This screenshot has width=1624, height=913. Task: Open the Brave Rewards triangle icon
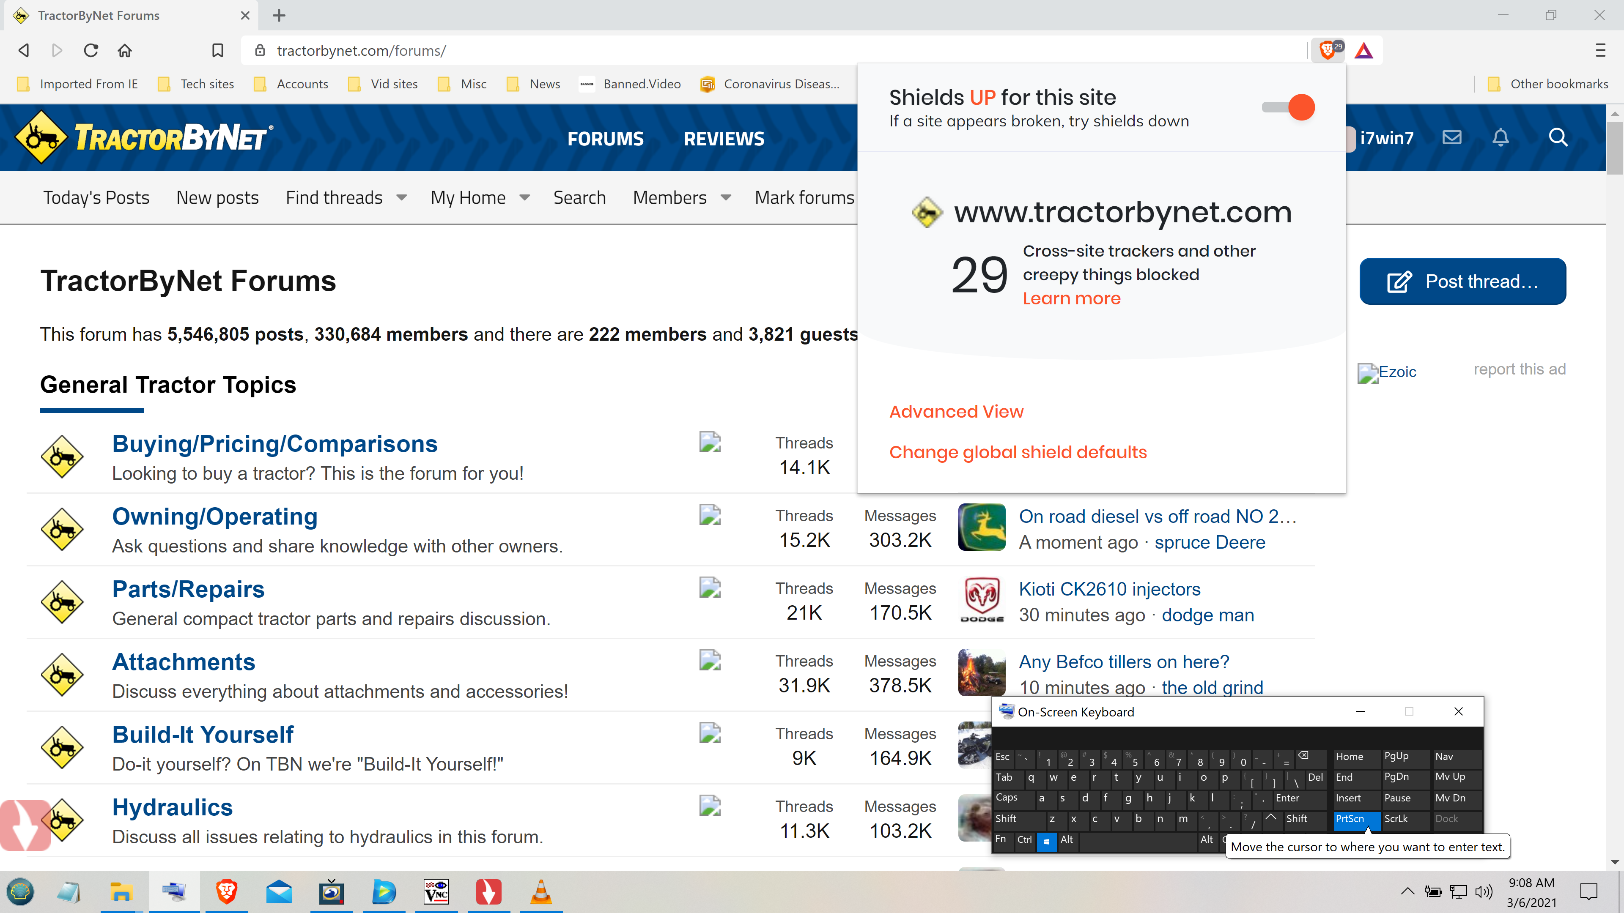(1363, 50)
